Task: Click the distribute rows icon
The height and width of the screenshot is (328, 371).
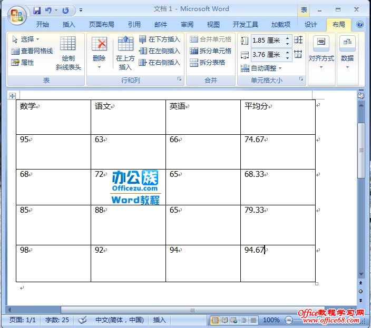Action: [298, 39]
